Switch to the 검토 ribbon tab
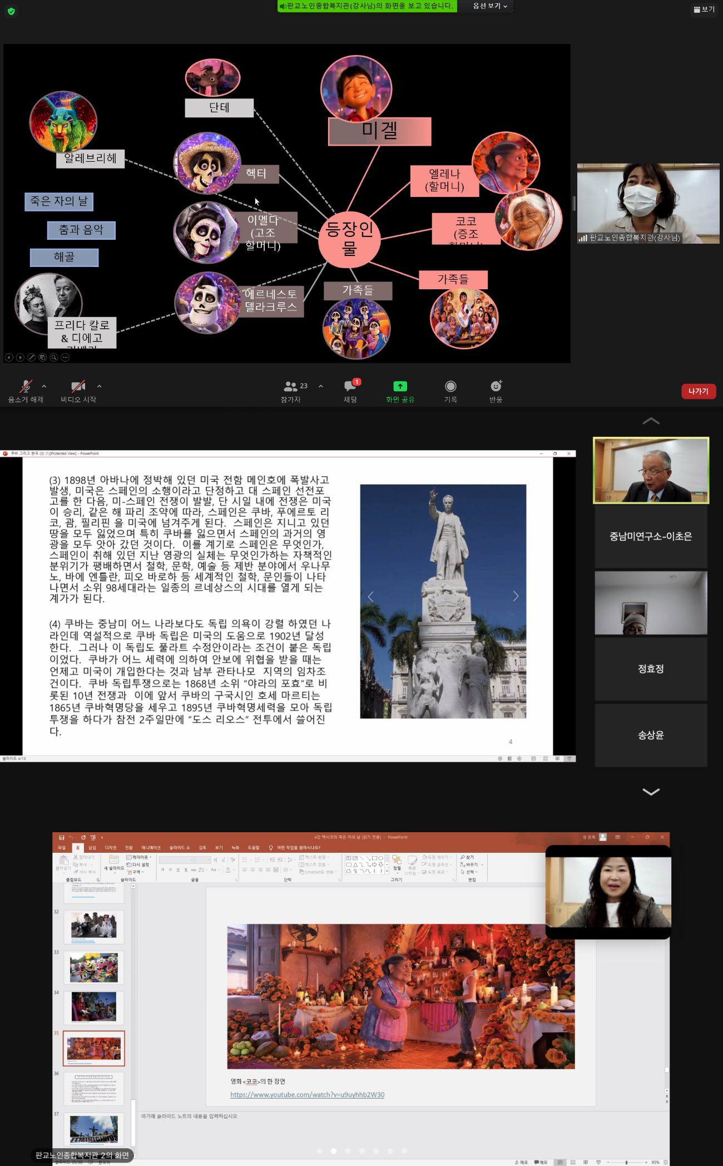 tap(202, 848)
